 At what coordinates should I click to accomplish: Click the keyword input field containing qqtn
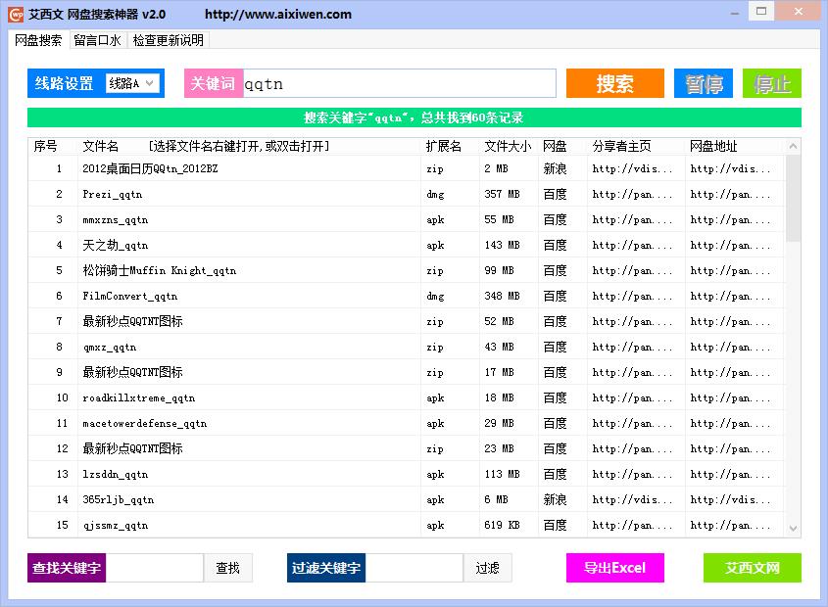[398, 84]
